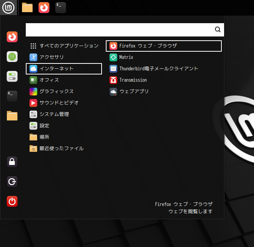Click the Linux Mint menu button
Viewport: 254px width, 247px height.
[8, 8]
